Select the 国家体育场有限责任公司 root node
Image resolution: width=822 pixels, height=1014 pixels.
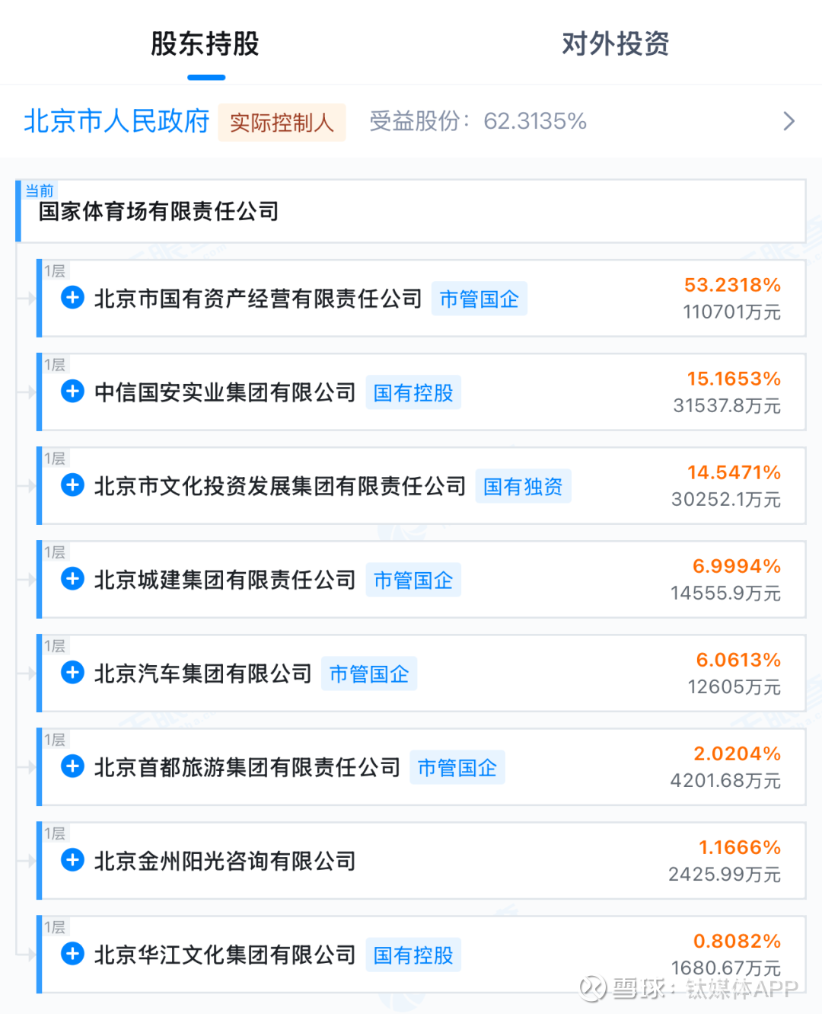pos(159,212)
